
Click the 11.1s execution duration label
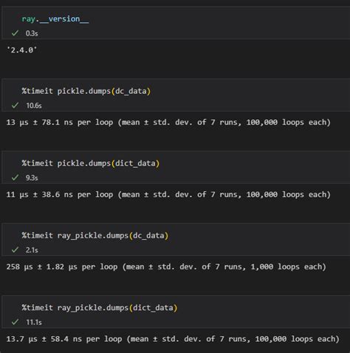(x=34, y=323)
